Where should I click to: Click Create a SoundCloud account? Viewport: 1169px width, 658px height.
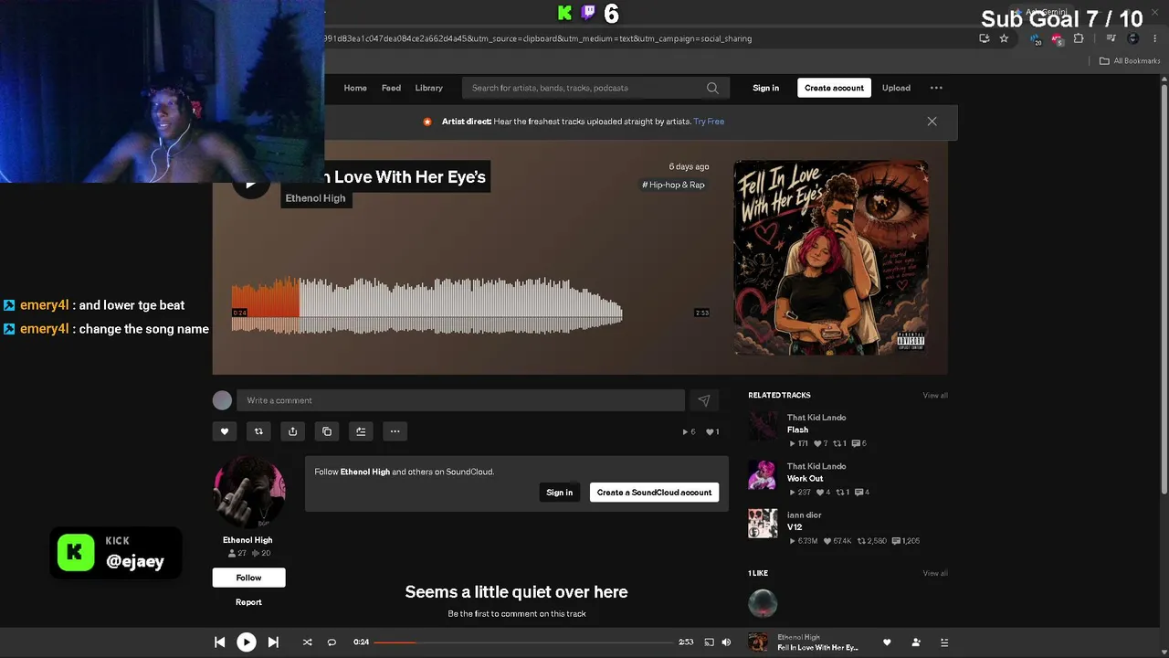pos(654,493)
